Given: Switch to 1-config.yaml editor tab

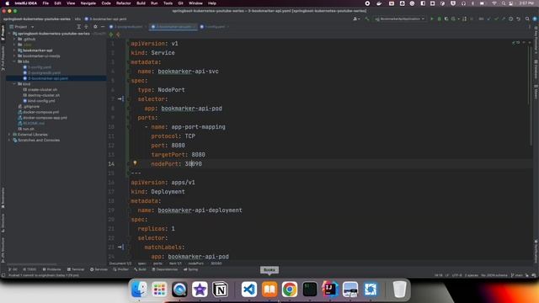Looking at the screenshot, I should pyautogui.click(x=215, y=26).
